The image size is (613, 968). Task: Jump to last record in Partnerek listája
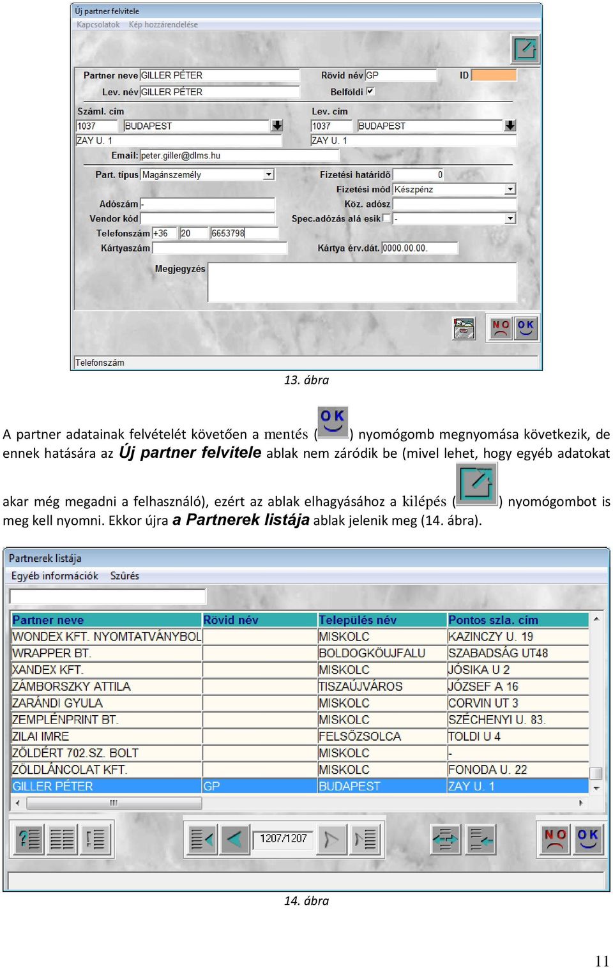[365, 839]
